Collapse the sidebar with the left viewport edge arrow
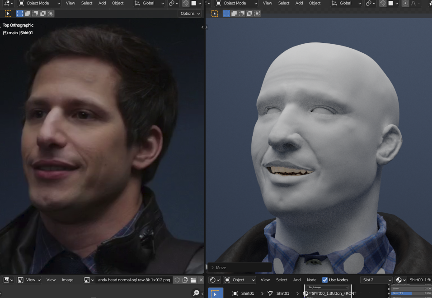 click(202, 27)
